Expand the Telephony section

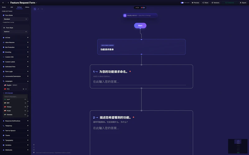pyautogui.click(x=15, y=126)
